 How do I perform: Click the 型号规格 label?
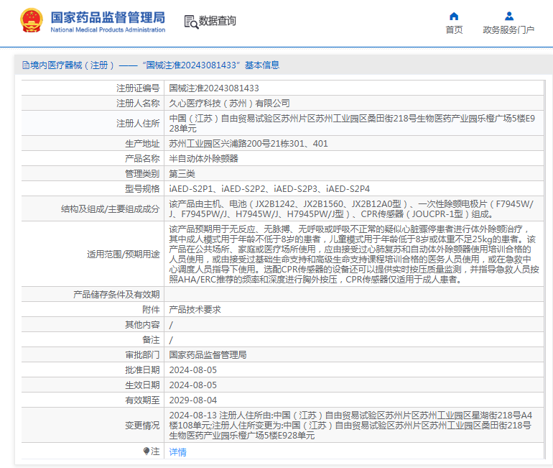(x=142, y=189)
